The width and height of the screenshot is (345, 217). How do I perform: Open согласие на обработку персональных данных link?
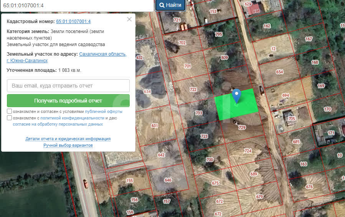point(58,124)
